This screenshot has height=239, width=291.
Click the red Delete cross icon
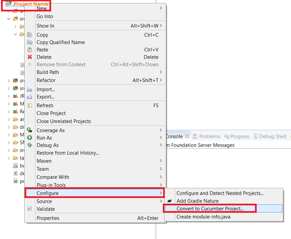(x=30, y=57)
